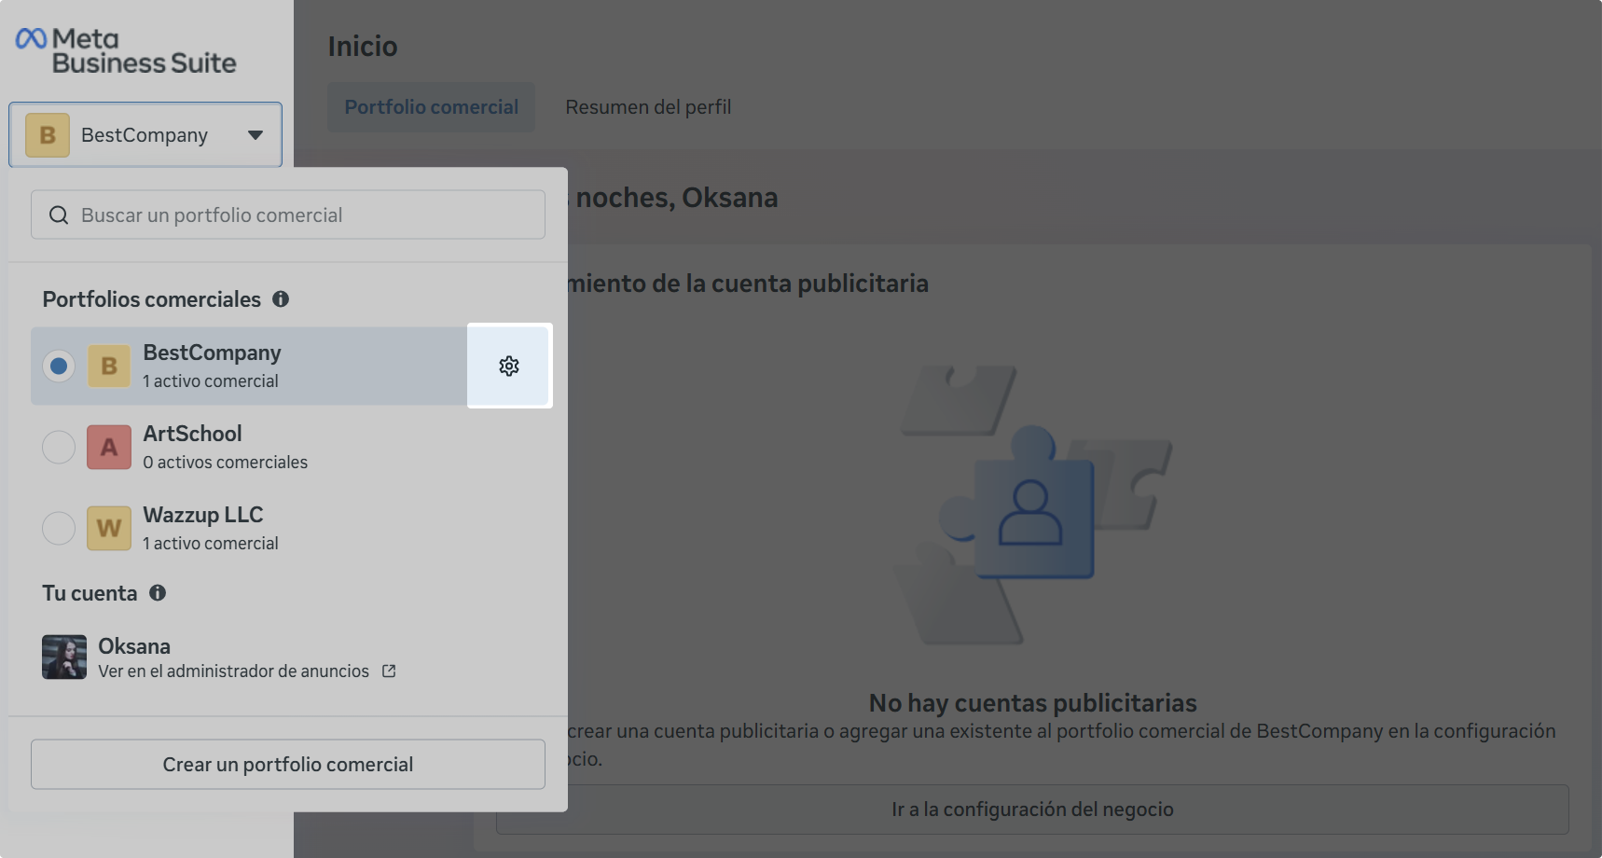Click the Wazzup LLC avatar initial
This screenshot has width=1602, height=858.
point(108,528)
